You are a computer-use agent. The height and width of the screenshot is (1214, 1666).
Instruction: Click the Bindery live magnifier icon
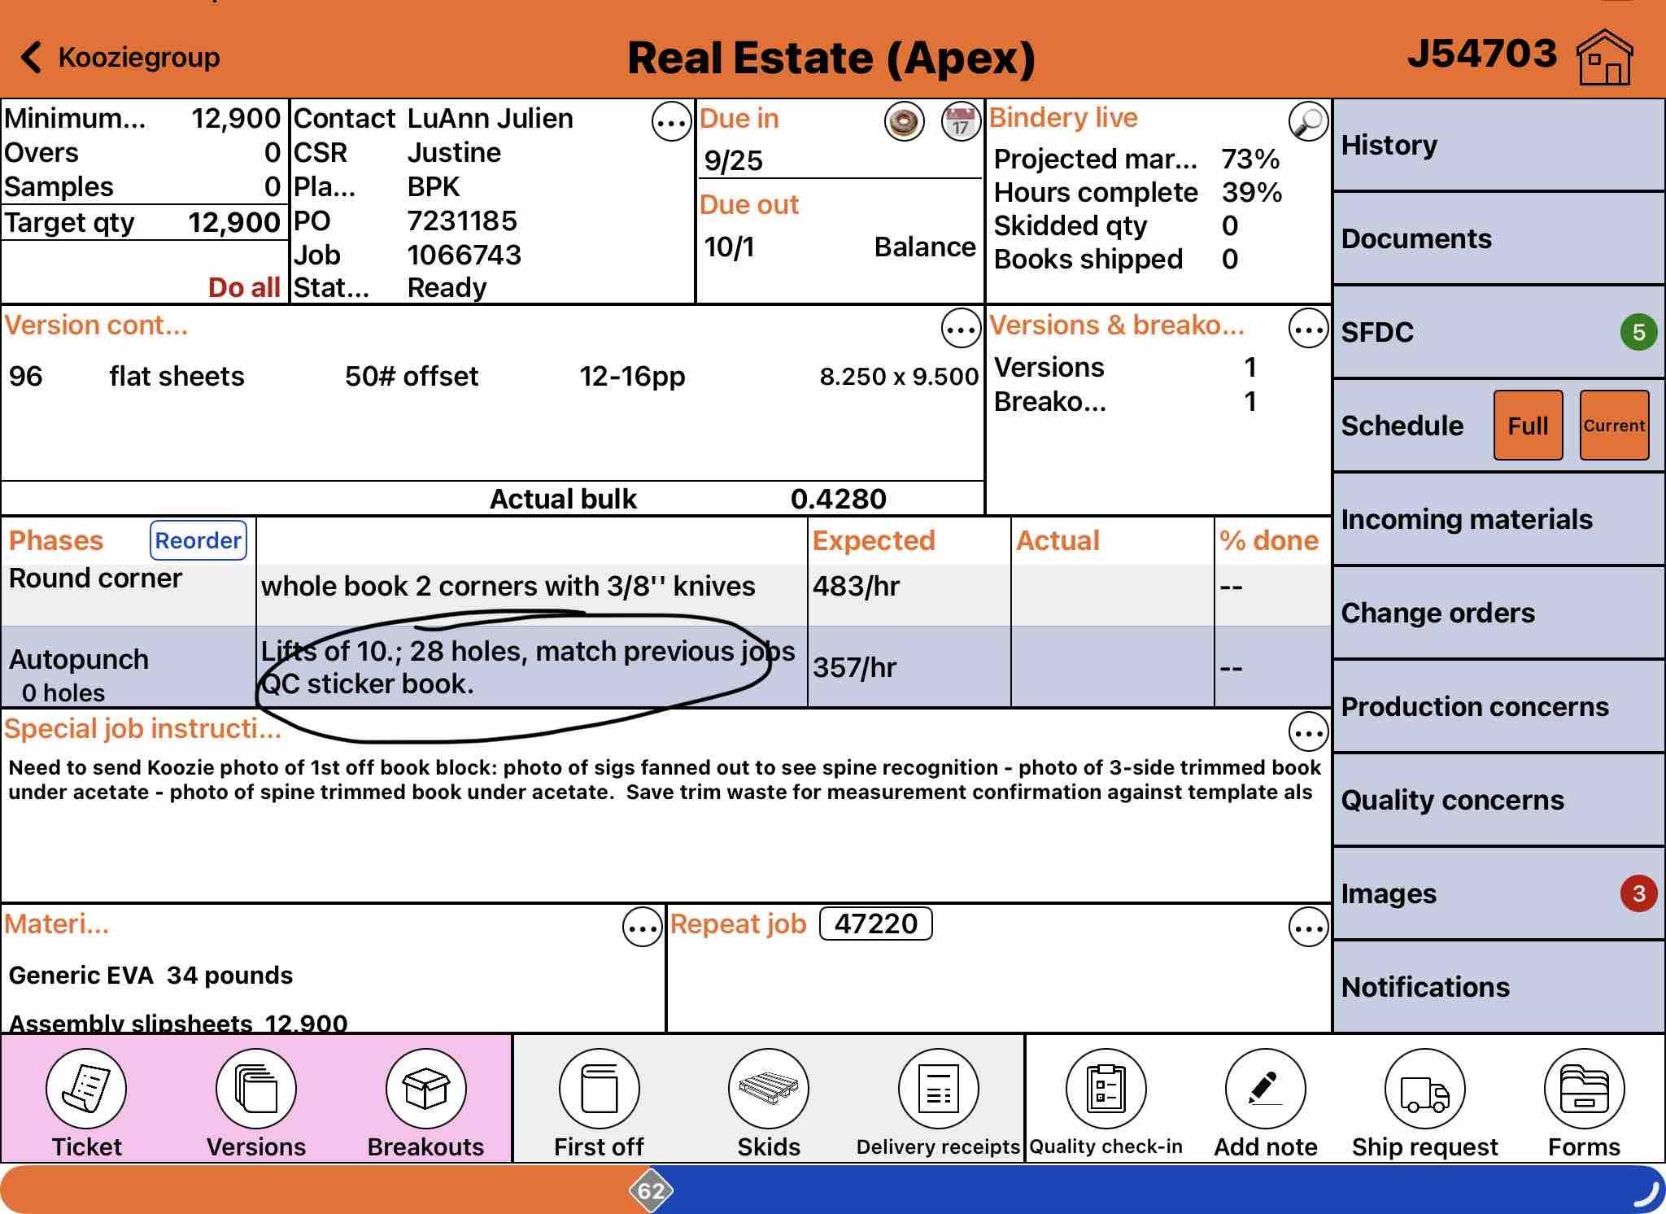(1308, 122)
